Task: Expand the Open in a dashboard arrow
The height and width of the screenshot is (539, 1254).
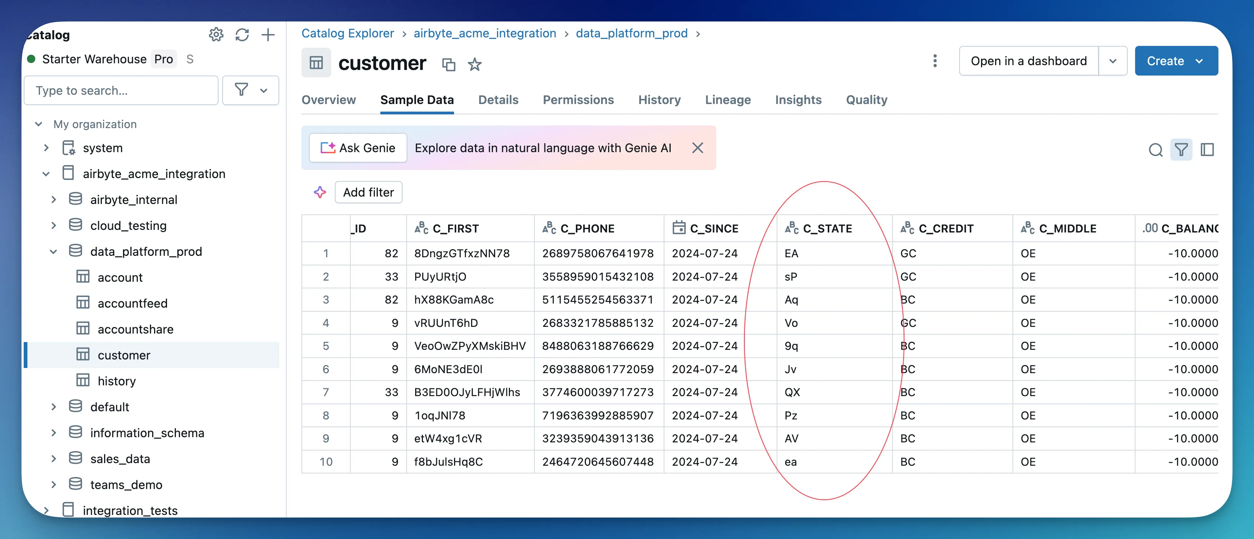Action: tap(1112, 61)
